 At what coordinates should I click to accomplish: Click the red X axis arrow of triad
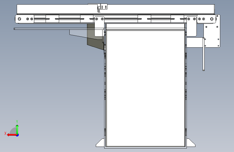[12, 135]
